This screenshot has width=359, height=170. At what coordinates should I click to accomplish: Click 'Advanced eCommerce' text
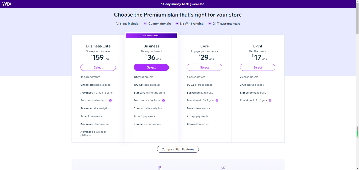(x=95, y=124)
